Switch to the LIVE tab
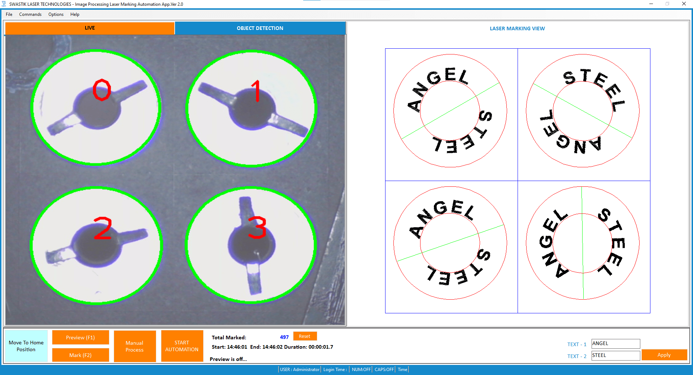 (90, 28)
